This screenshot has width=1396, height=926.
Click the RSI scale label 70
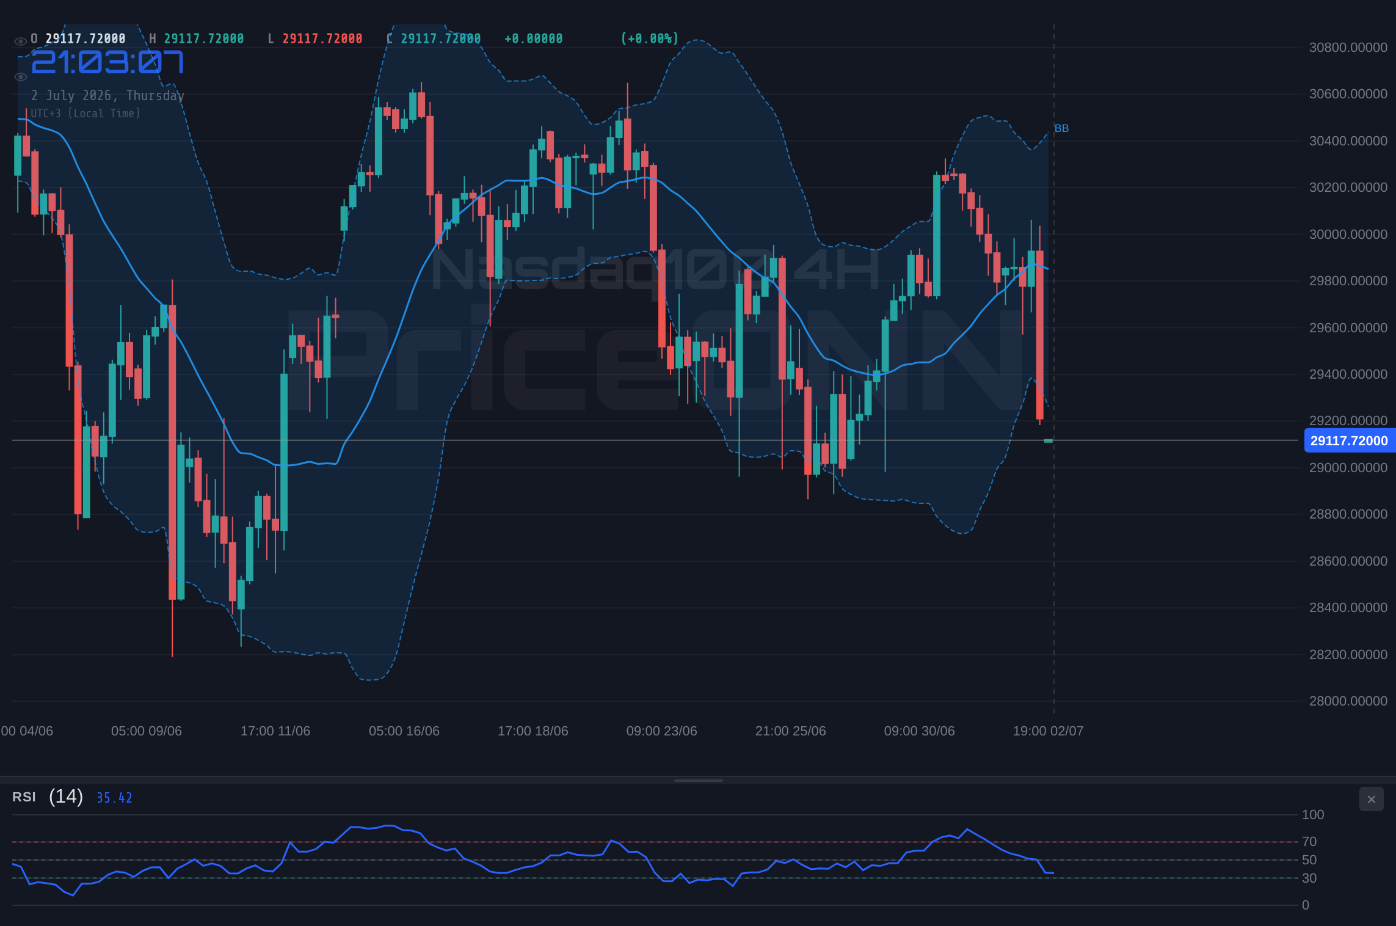[1309, 842]
